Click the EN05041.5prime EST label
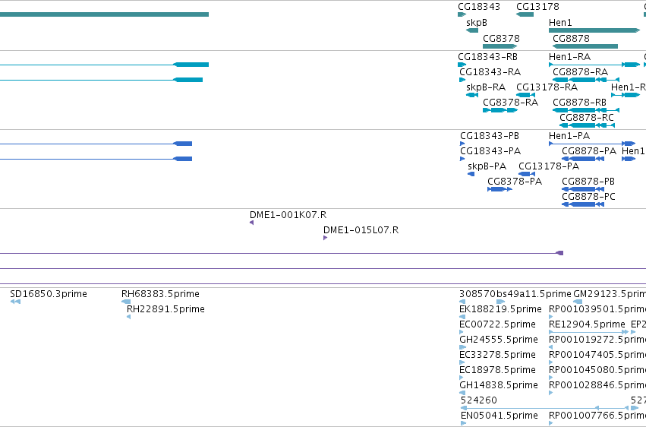646x427 pixels. (x=499, y=416)
